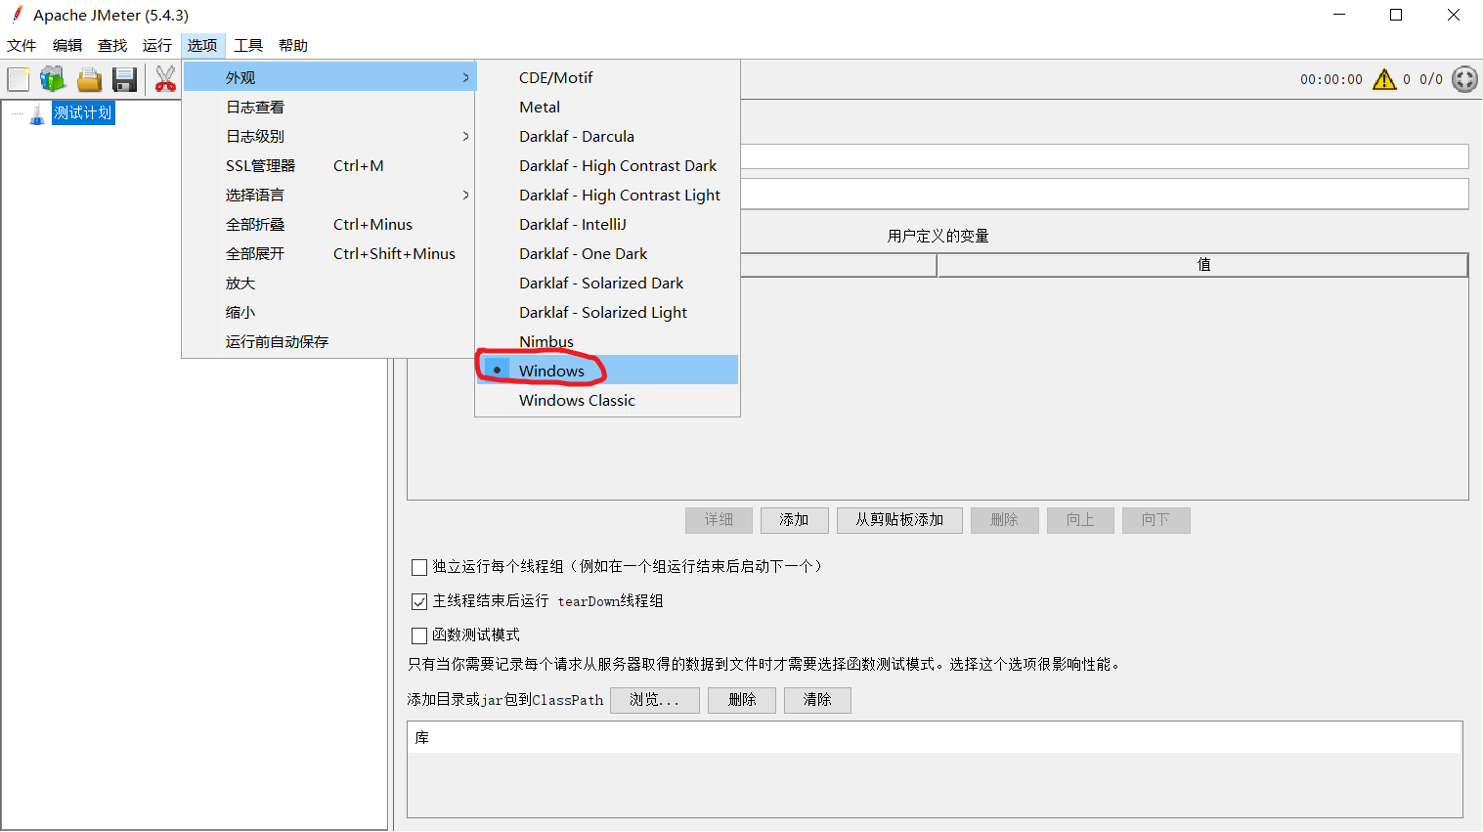Image resolution: width=1483 pixels, height=832 pixels.
Task: Open the 帮助 menu
Action: (x=293, y=46)
